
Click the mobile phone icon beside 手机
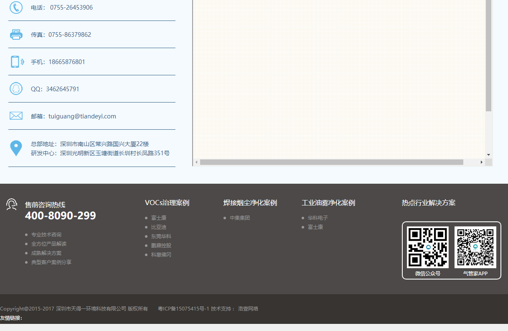pos(16,62)
